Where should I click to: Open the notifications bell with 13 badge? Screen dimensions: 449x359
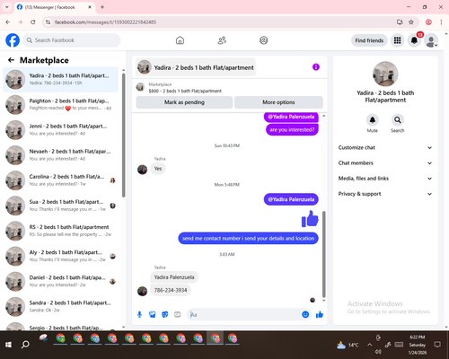[414, 40]
